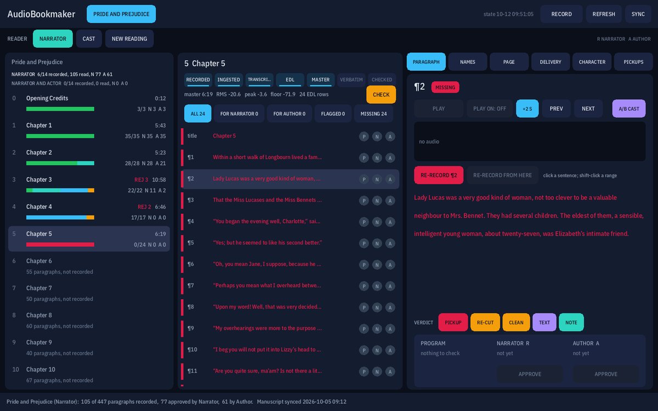This screenshot has height=411, width=658.
Task: Start a New Reading
Action: [x=129, y=39]
